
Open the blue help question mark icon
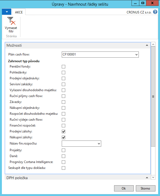[155, 12]
